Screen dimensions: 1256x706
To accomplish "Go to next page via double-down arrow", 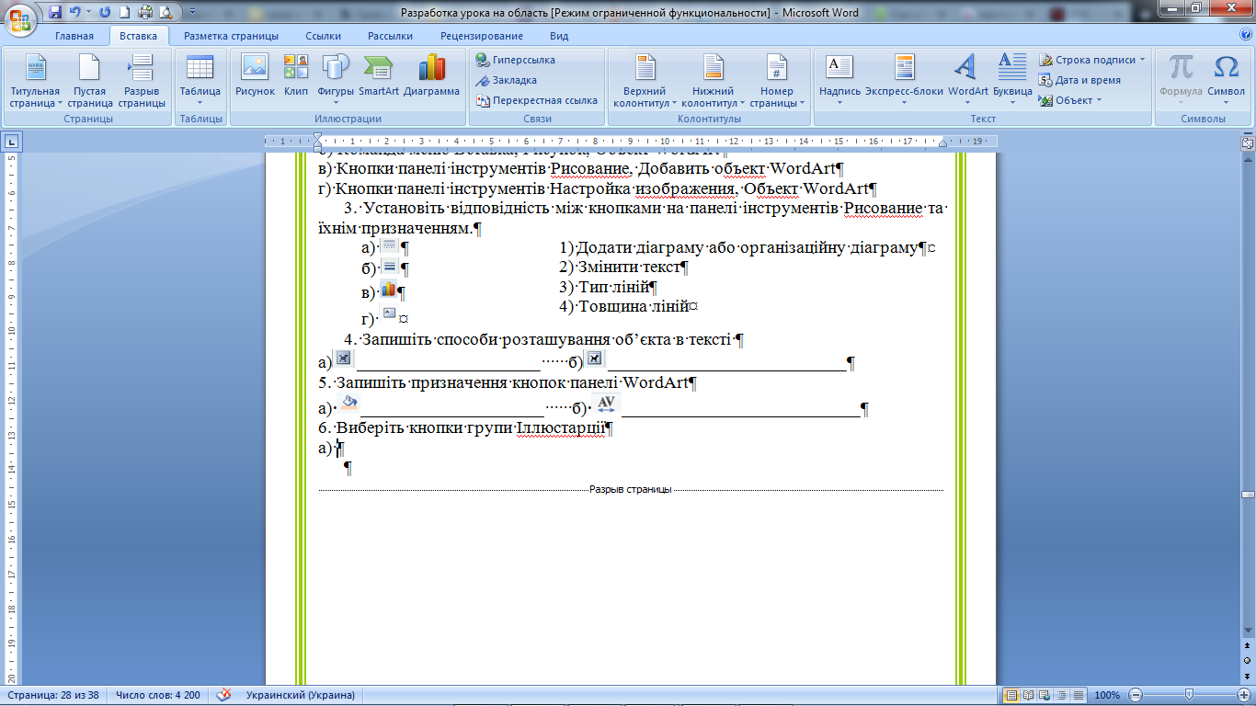I will point(1248,676).
